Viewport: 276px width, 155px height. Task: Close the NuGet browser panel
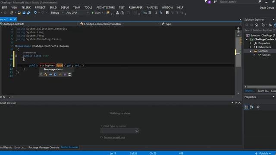point(240,103)
